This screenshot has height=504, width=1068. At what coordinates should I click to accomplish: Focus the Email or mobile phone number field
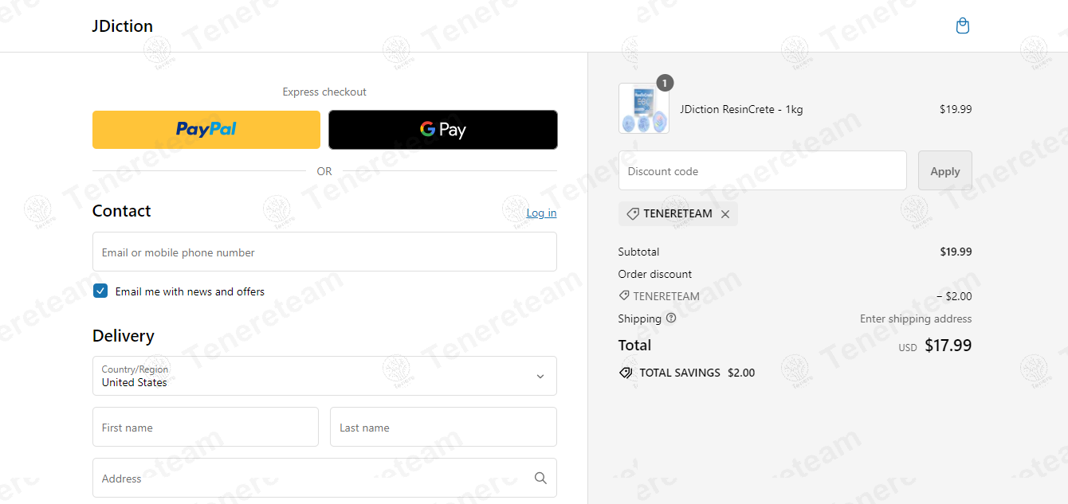coord(324,252)
